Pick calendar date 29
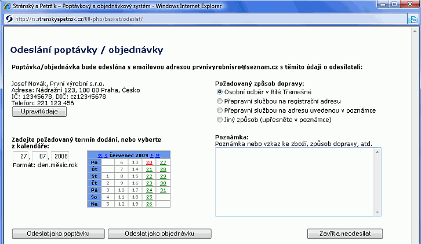Screen dimensions: 421x244 point(164,176)
